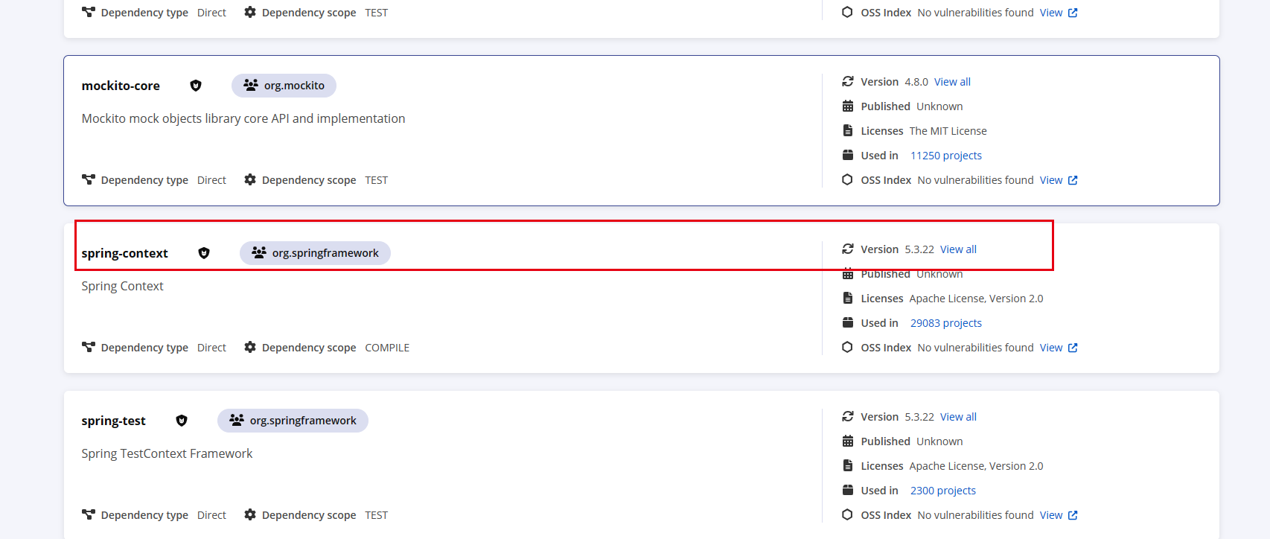Click the OSS Index hexagon icon in topmost card
The image size is (1270, 539).
click(847, 12)
